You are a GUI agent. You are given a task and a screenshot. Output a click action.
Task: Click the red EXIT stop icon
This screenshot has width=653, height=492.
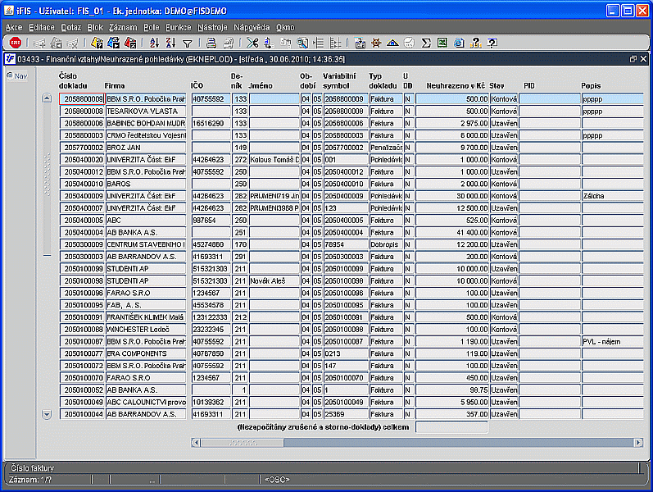[16, 43]
